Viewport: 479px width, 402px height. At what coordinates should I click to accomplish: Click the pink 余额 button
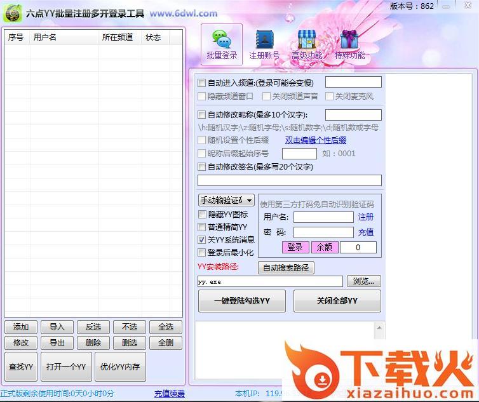pos(325,247)
